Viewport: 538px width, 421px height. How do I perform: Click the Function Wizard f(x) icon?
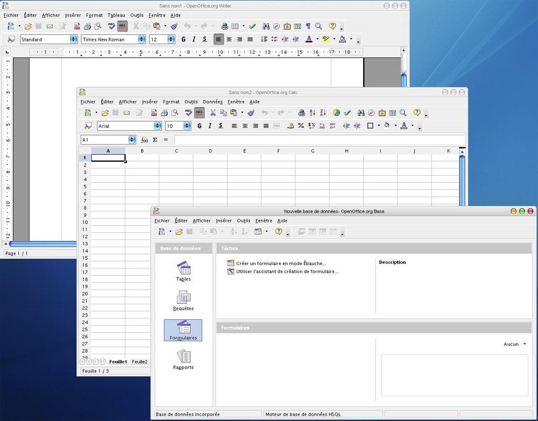(144, 140)
